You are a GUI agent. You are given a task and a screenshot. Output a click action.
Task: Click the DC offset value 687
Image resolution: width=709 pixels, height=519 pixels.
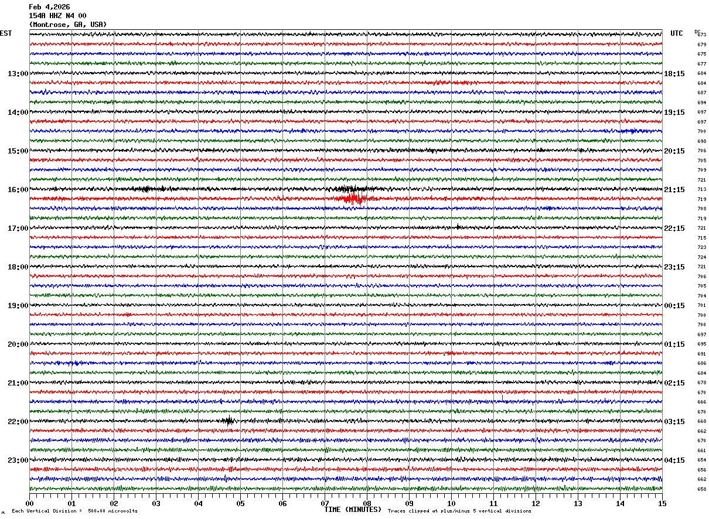pyautogui.click(x=702, y=93)
